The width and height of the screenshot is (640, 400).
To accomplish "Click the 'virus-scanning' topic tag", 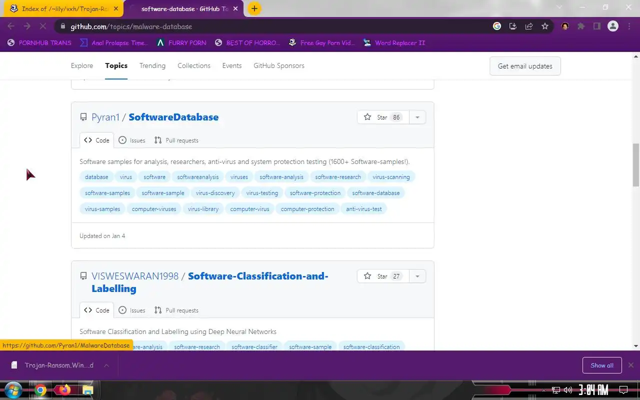I will [391, 177].
